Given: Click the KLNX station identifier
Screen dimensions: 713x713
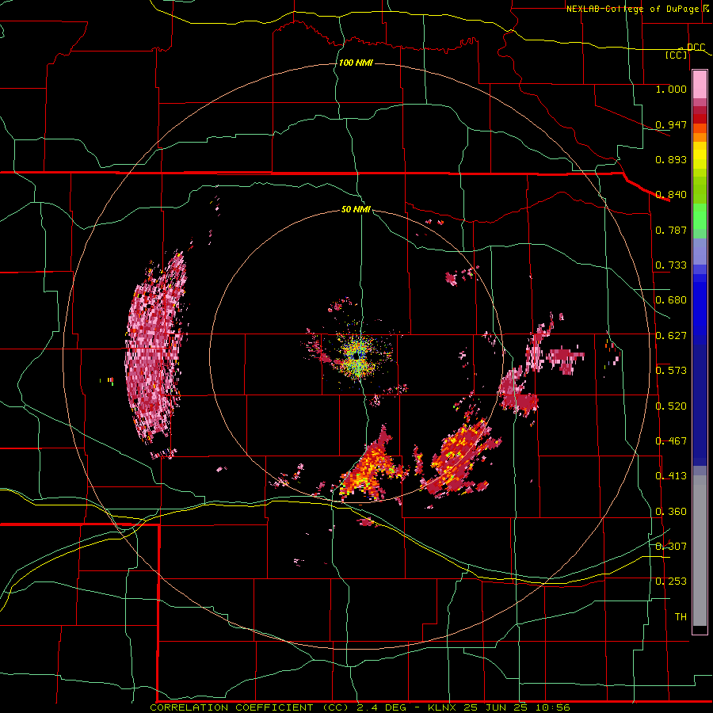Looking at the screenshot, I should coord(442,707).
